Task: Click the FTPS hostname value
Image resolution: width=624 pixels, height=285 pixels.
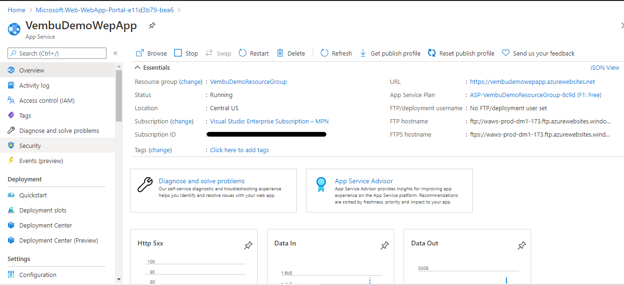Action: pos(540,134)
